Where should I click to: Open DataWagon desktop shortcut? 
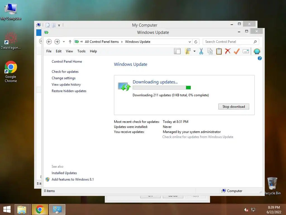point(11,41)
